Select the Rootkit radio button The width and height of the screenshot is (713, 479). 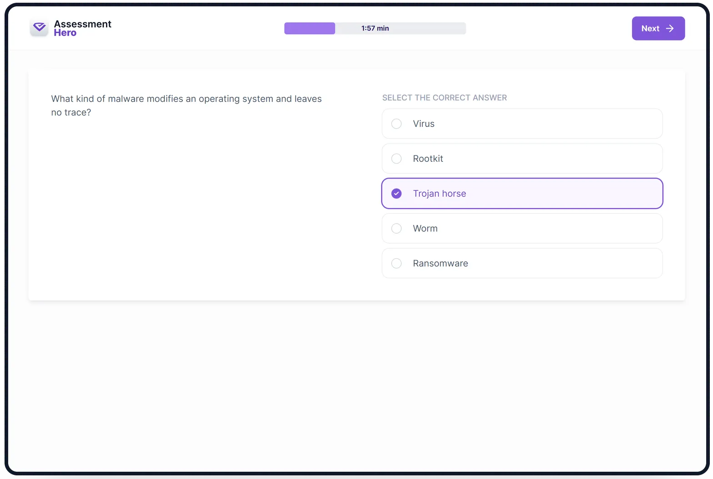396,159
